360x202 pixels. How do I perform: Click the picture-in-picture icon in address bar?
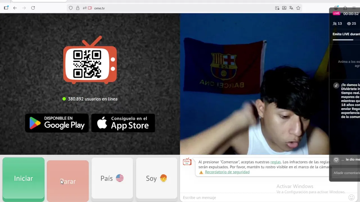coord(277,8)
